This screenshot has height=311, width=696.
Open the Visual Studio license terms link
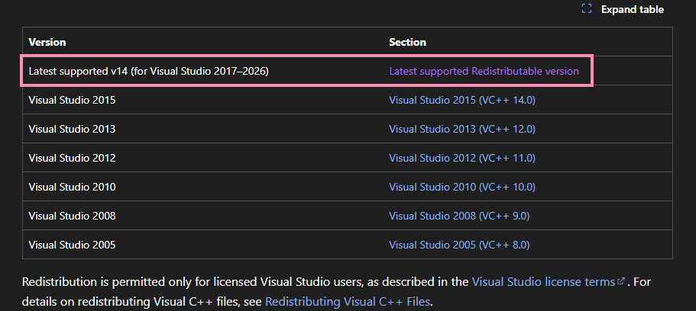pyautogui.click(x=549, y=282)
